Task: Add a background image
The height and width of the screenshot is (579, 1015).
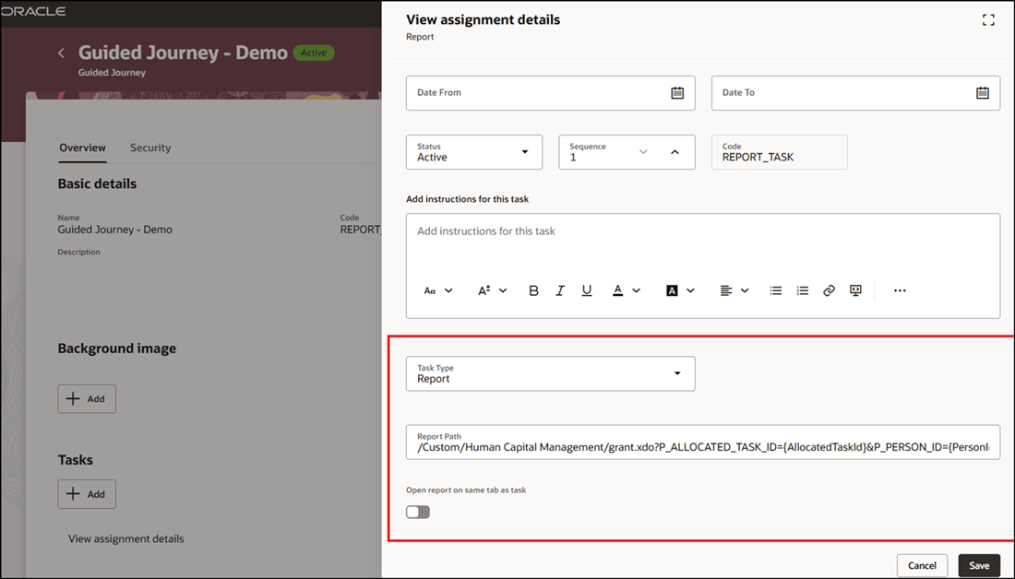Action: 86,398
